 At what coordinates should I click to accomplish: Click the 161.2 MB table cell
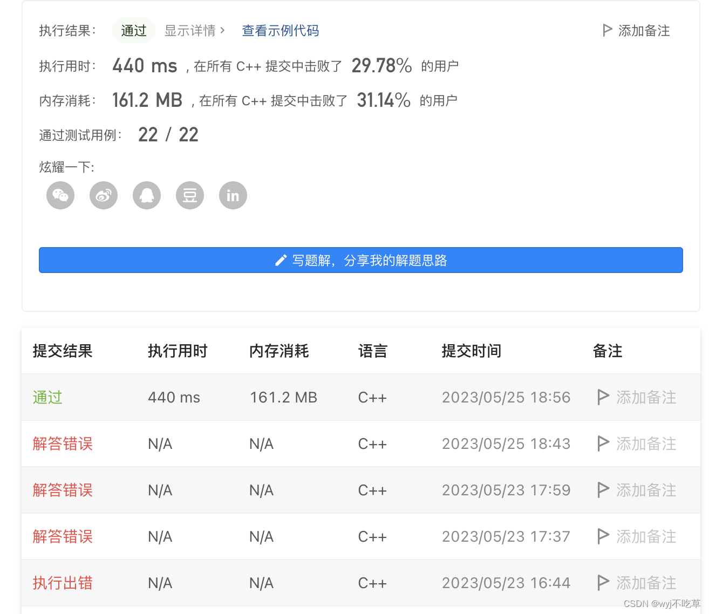[x=283, y=398]
